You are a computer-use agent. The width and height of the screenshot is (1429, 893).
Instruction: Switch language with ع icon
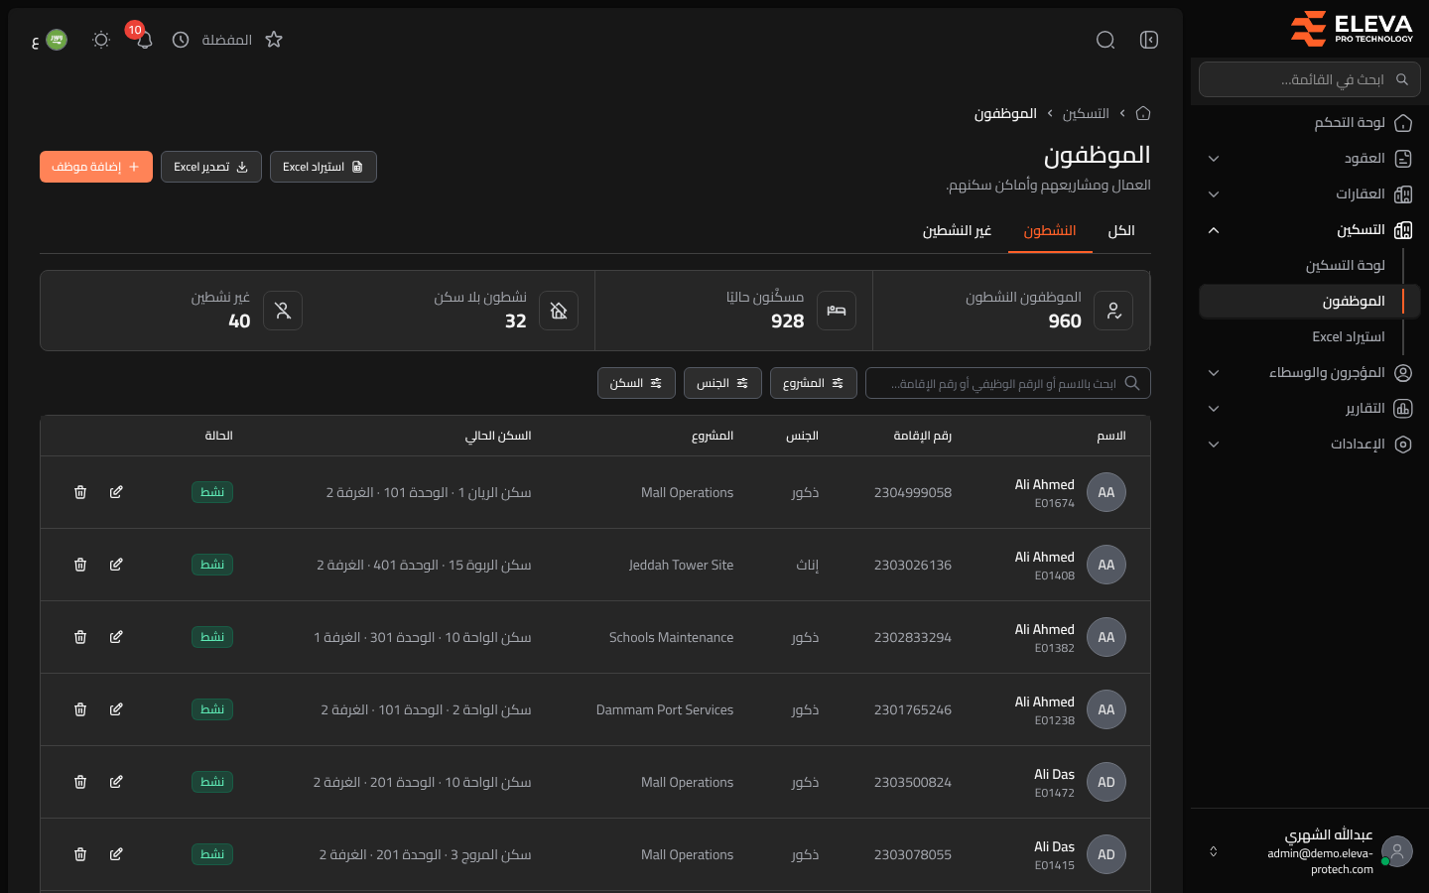click(x=49, y=40)
